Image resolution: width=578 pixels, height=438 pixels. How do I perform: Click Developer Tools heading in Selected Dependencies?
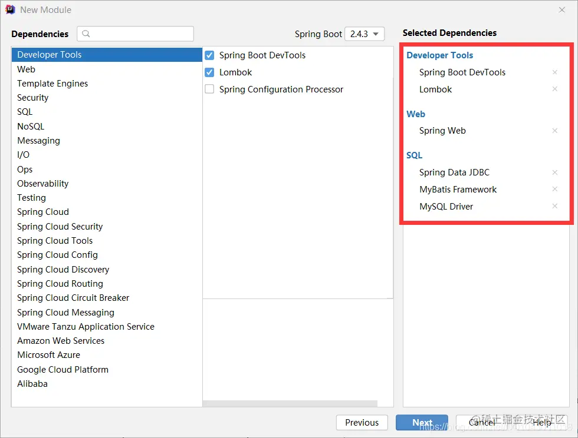coord(440,55)
